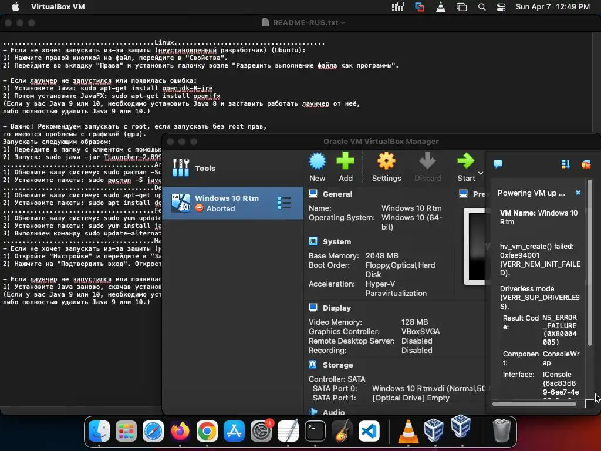This screenshot has width=601, height=451.
Task: Click the Windows 10 64-bit OS icon
Action: click(x=181, y=203)
